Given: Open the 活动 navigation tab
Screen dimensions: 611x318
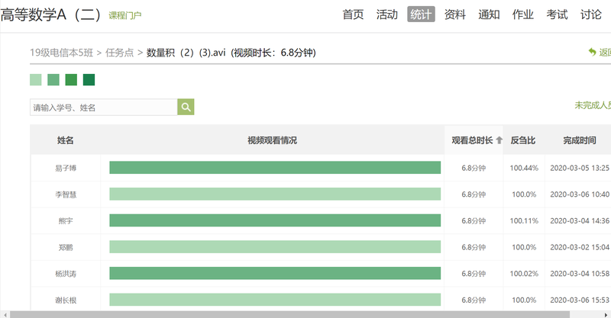Looking at the screenshot, I should click(387, 14).
